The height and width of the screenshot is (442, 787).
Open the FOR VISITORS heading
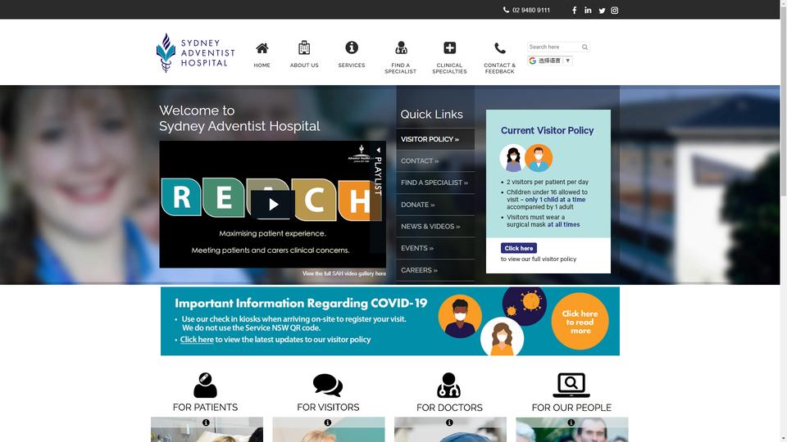(x=328, y=408)
